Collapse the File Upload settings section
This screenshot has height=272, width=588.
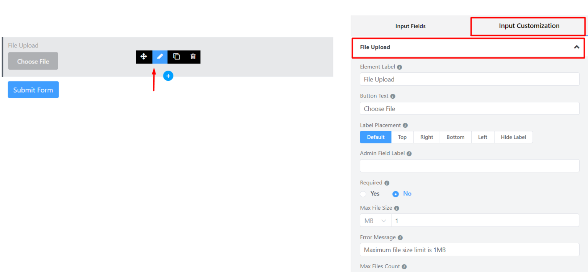click(x=577, y=47)
